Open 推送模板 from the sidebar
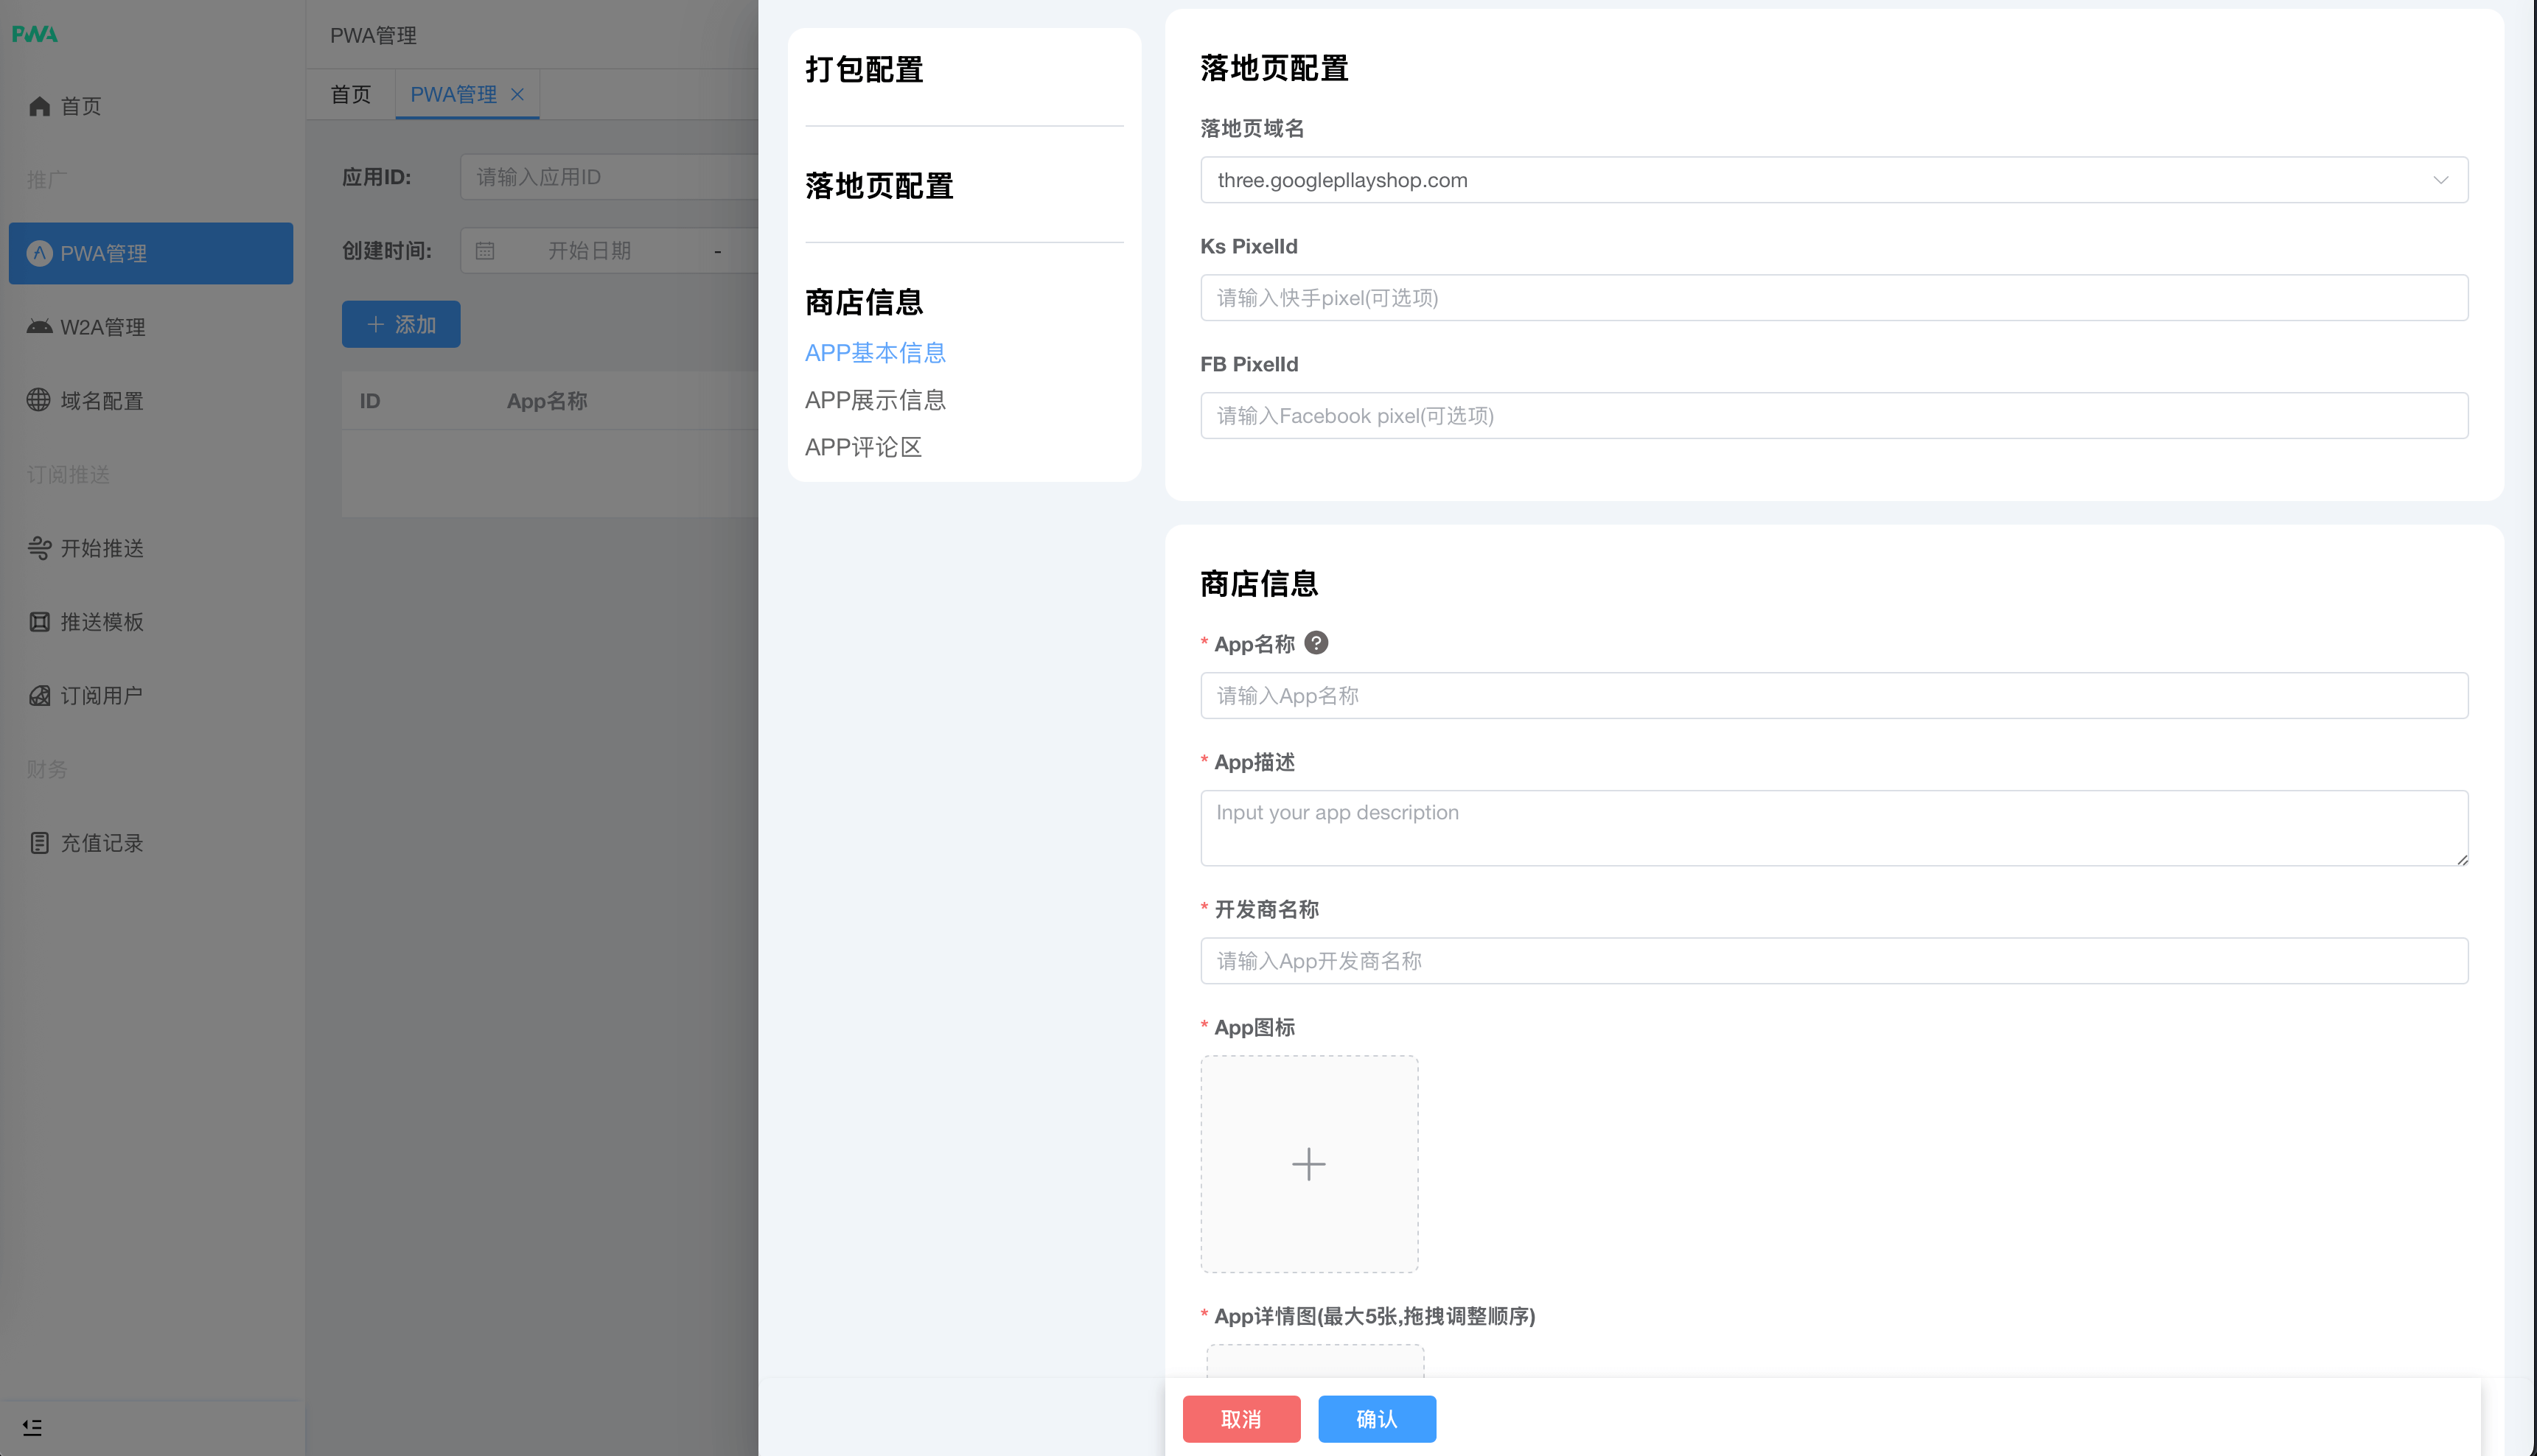The width and height of the screenshot is (2537, 1456). [x=102, y=621]
